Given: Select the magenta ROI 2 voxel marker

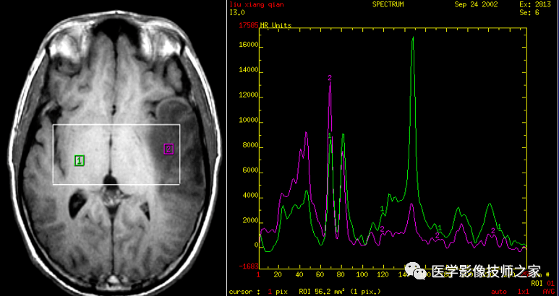Looking at the screenshot, I should [168, 149].
